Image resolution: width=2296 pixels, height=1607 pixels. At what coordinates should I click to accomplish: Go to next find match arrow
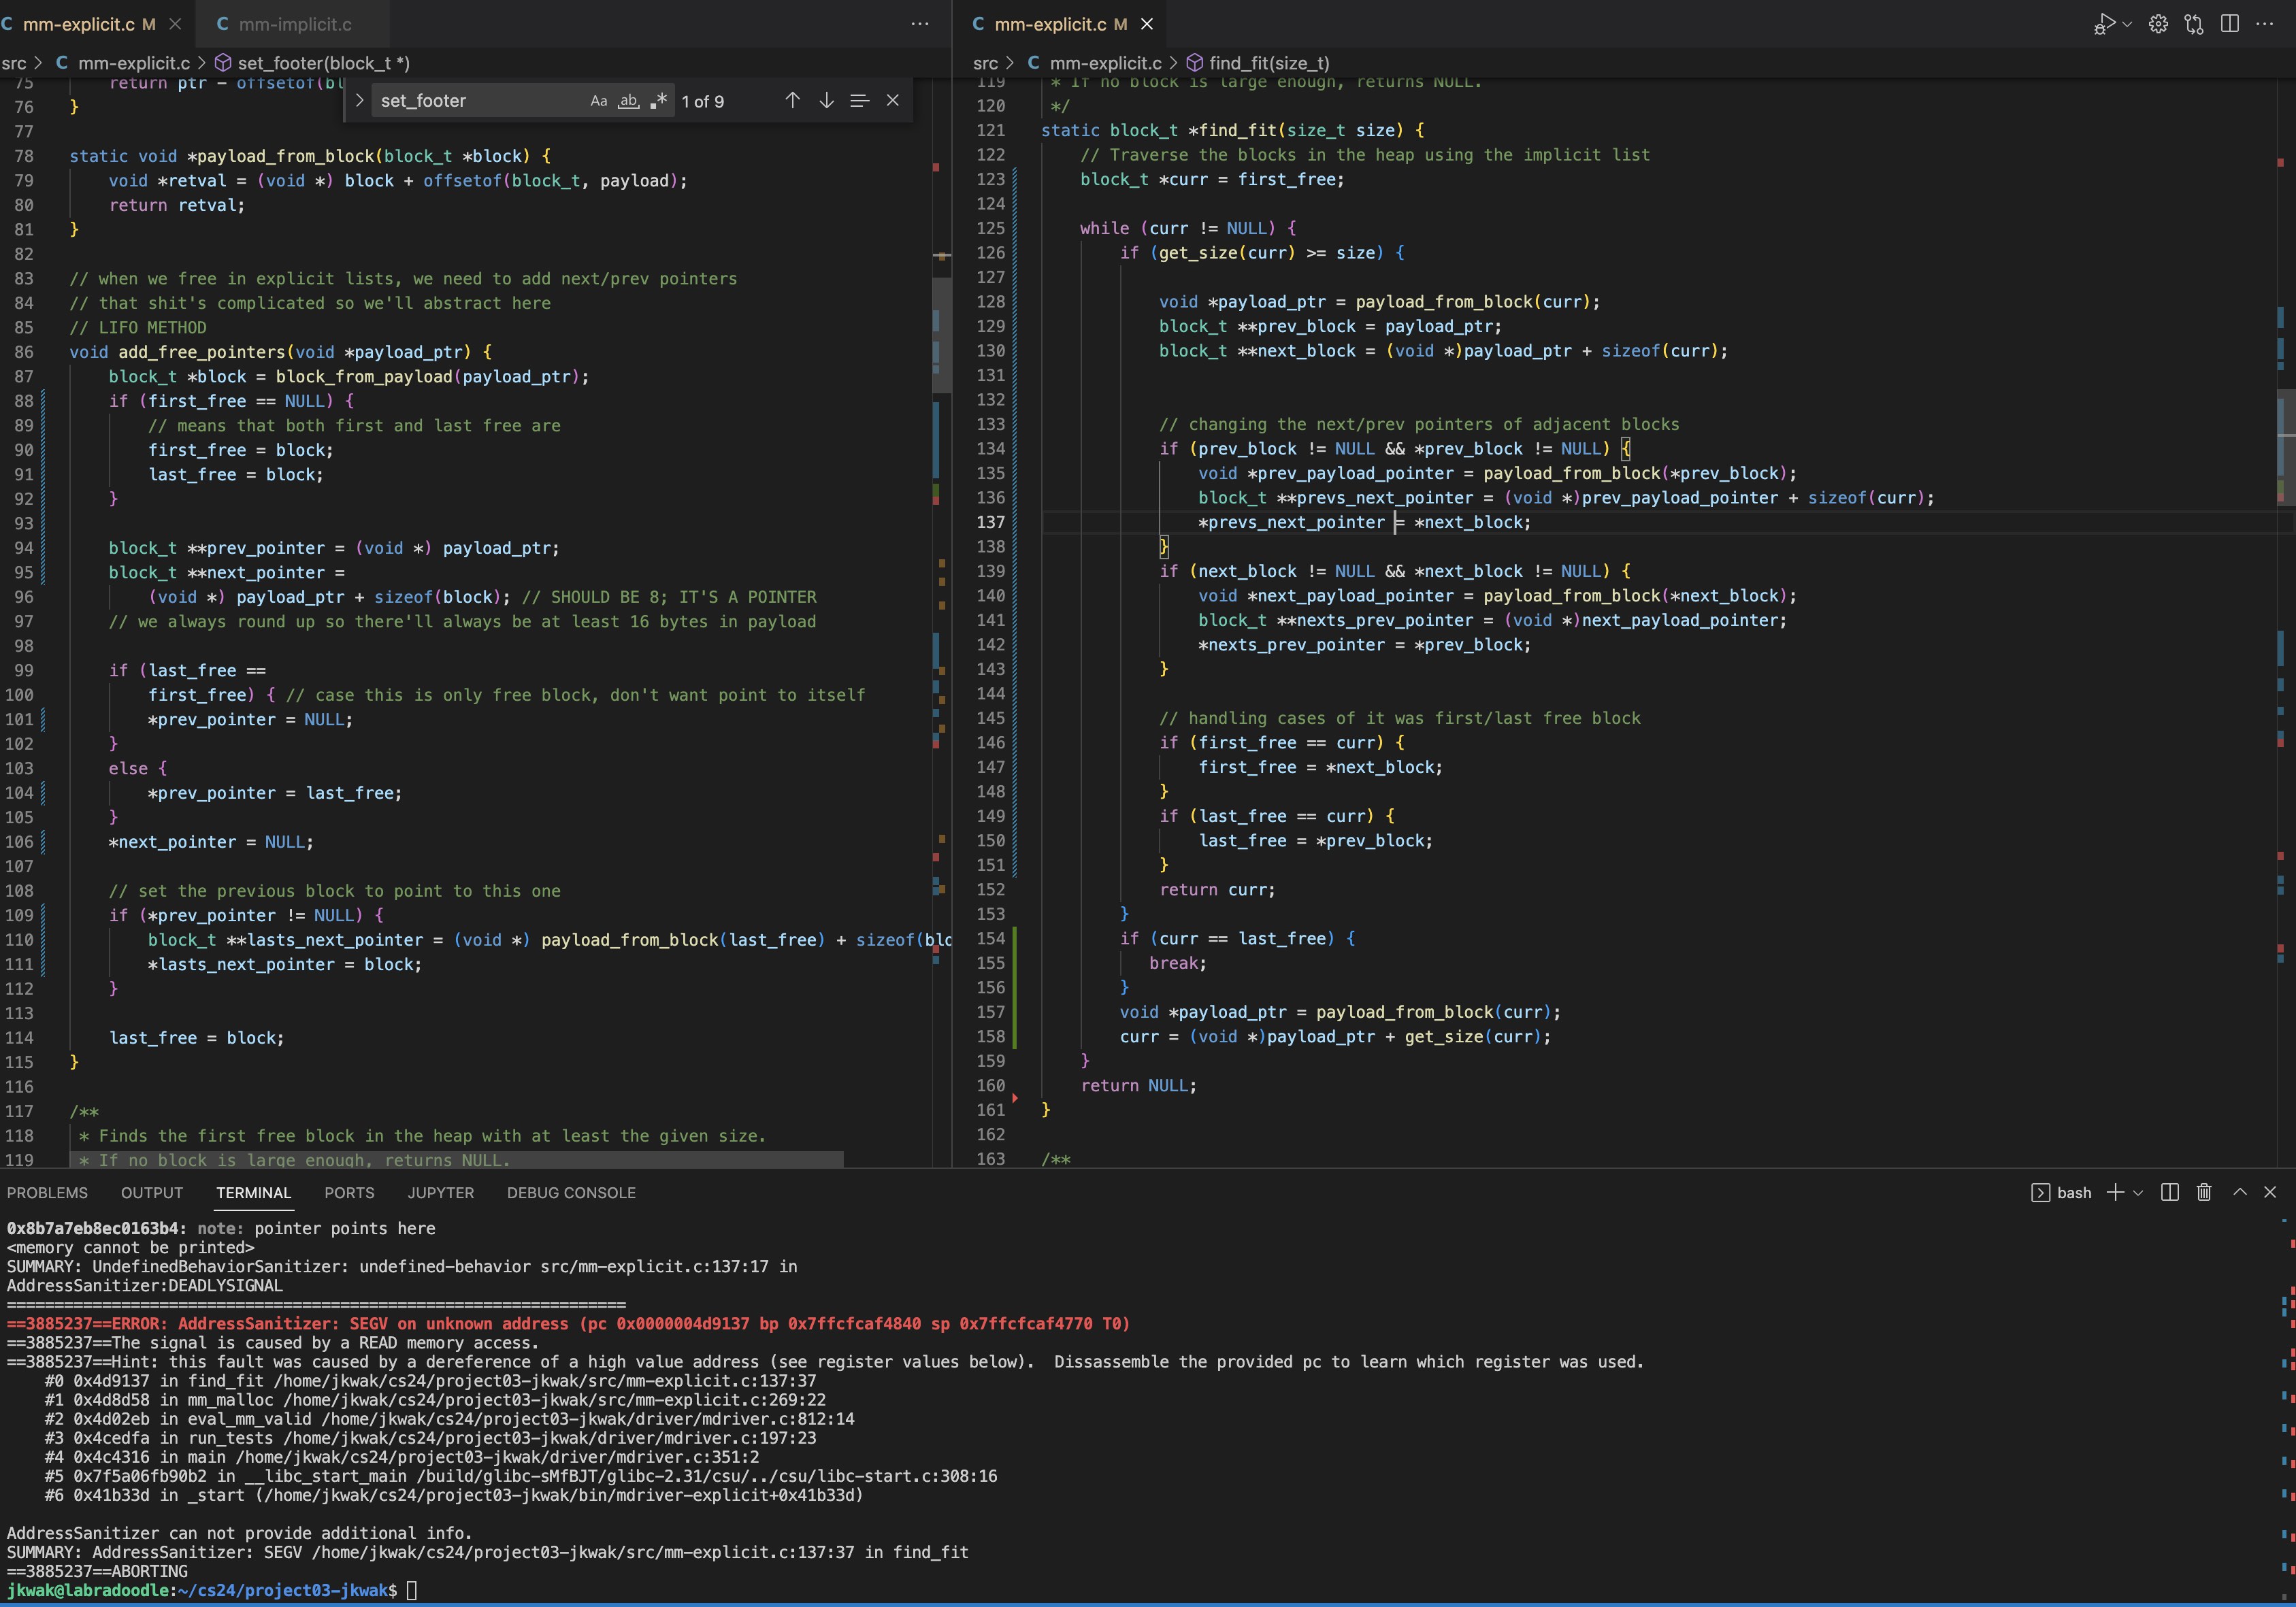pyautogui.click(x=826, y=101)
